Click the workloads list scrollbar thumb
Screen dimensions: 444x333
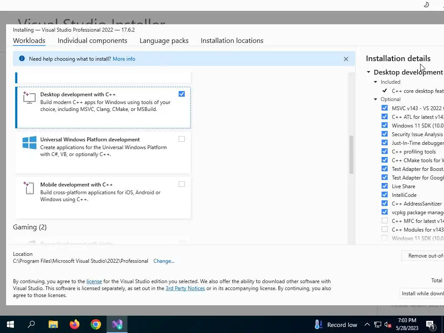point(351,155)
